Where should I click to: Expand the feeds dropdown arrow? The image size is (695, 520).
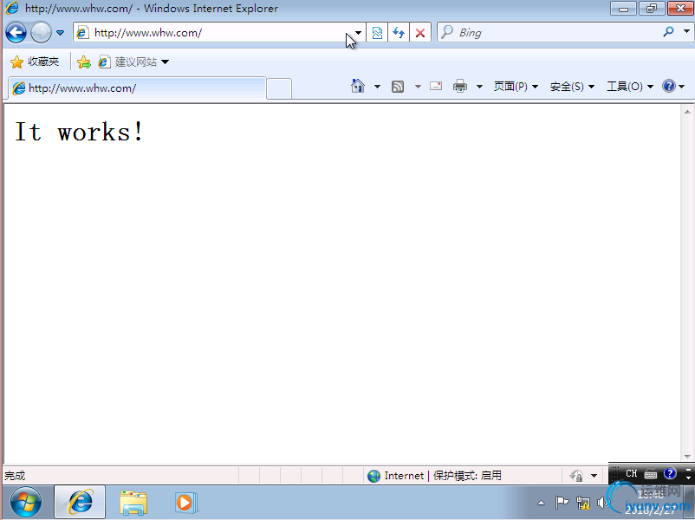(418, 87)
